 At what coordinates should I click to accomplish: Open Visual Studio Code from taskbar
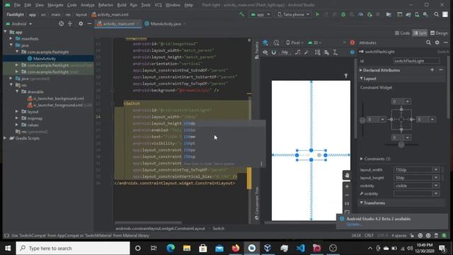(300, 248)
